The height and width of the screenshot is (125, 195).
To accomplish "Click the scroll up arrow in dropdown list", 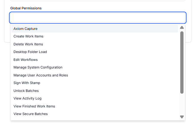I will pyautogui.click(x=182, y=28).
